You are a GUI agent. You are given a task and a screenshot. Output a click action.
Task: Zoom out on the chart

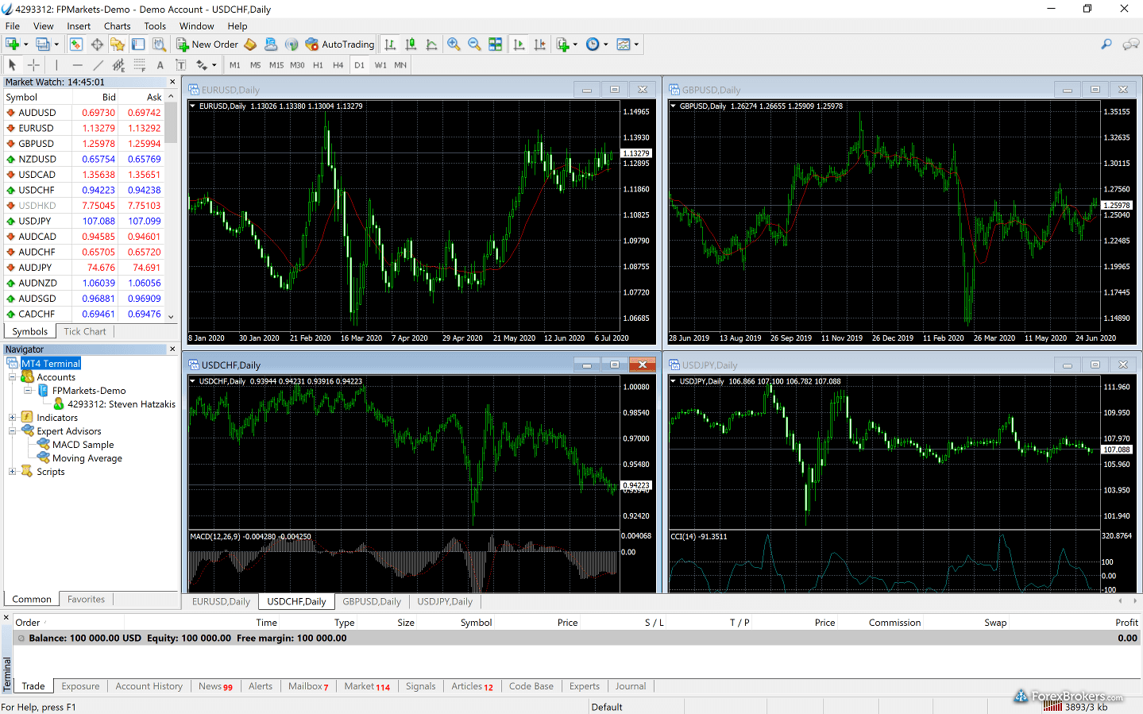(x=474, y=44)
